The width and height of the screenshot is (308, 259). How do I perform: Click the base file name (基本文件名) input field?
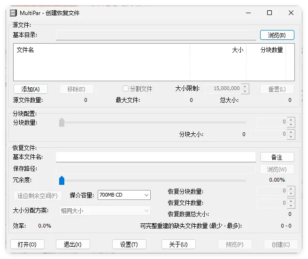(155, 157)
